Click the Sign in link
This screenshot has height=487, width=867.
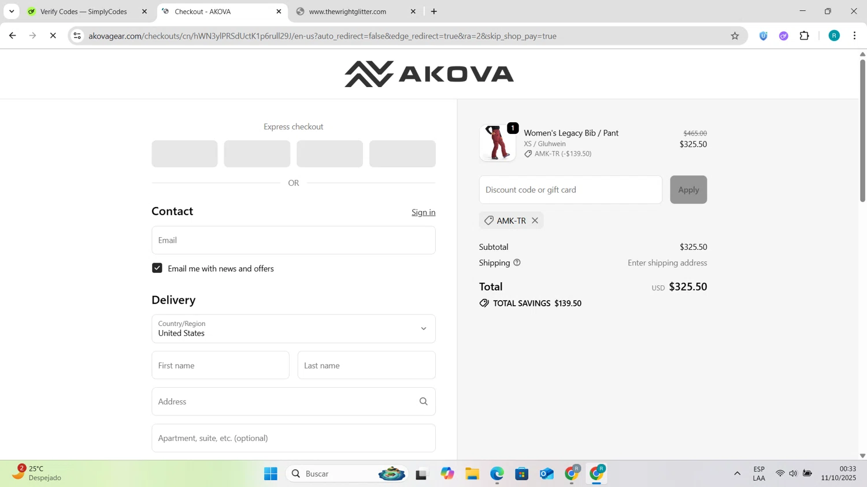423,212
